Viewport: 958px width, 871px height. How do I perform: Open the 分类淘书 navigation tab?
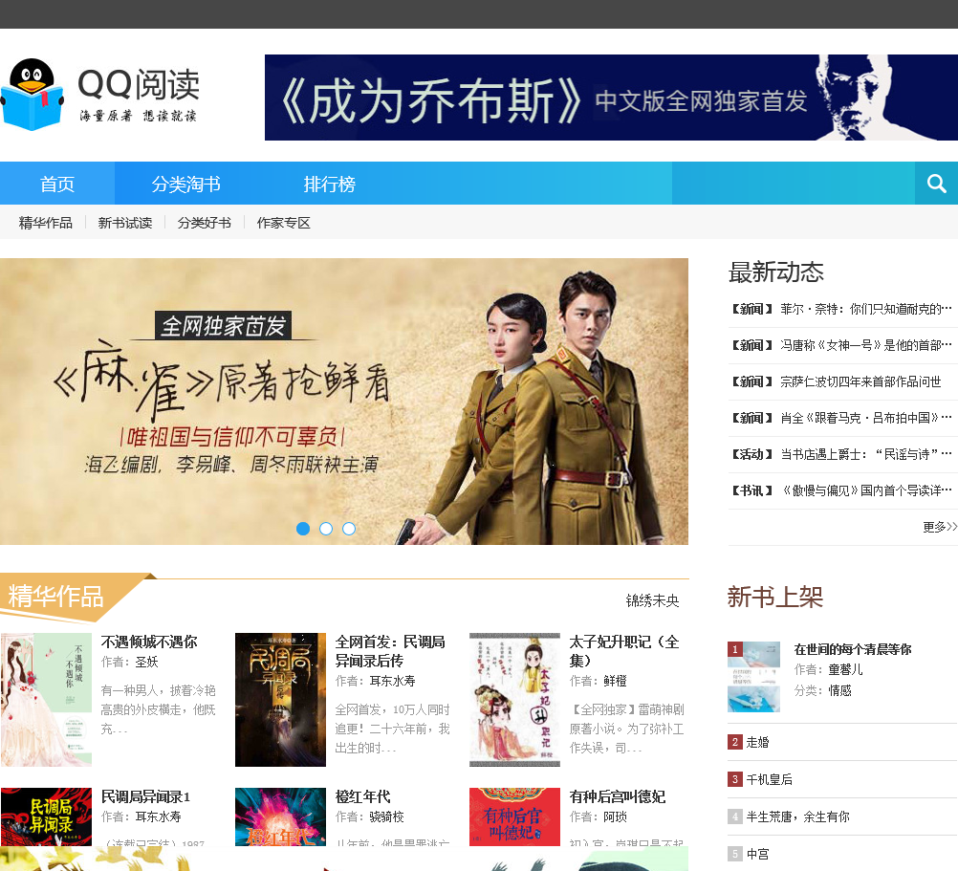point(185,184)
